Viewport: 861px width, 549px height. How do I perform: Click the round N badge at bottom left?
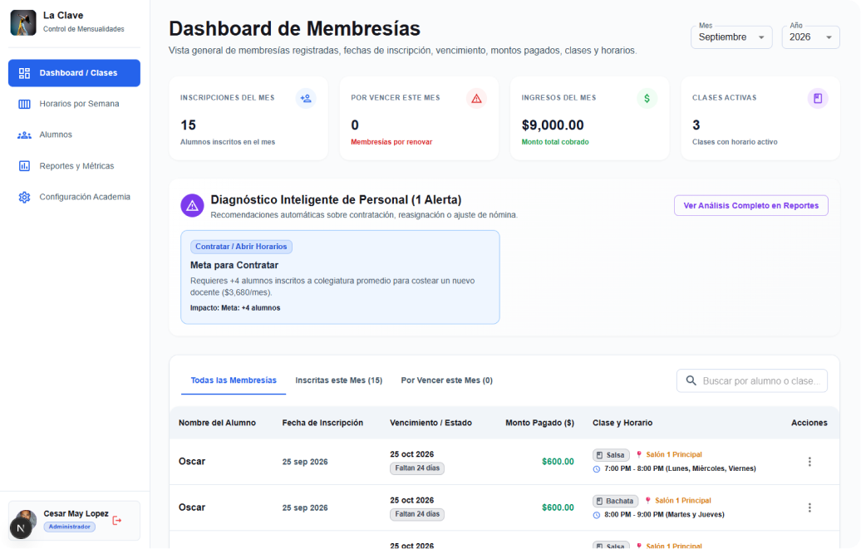point(21,529)
